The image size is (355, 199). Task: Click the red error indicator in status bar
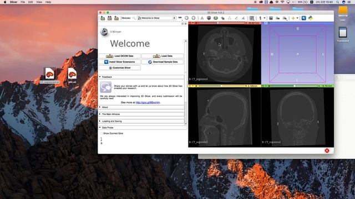pyautogui.click(x=327, y=151)
